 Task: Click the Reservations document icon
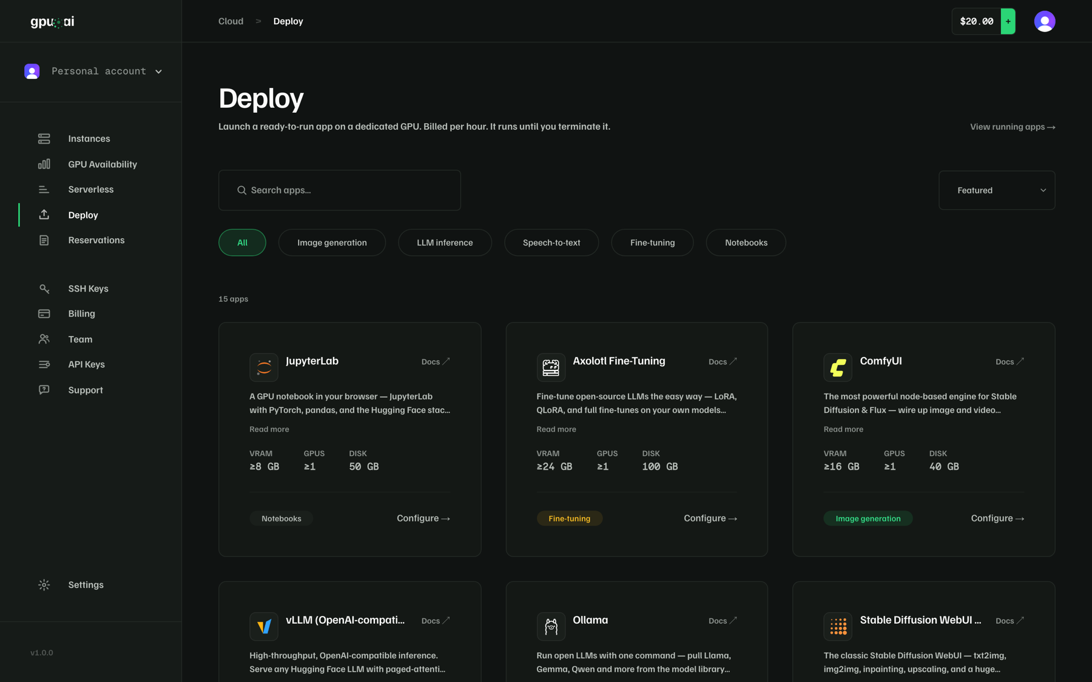44,240
